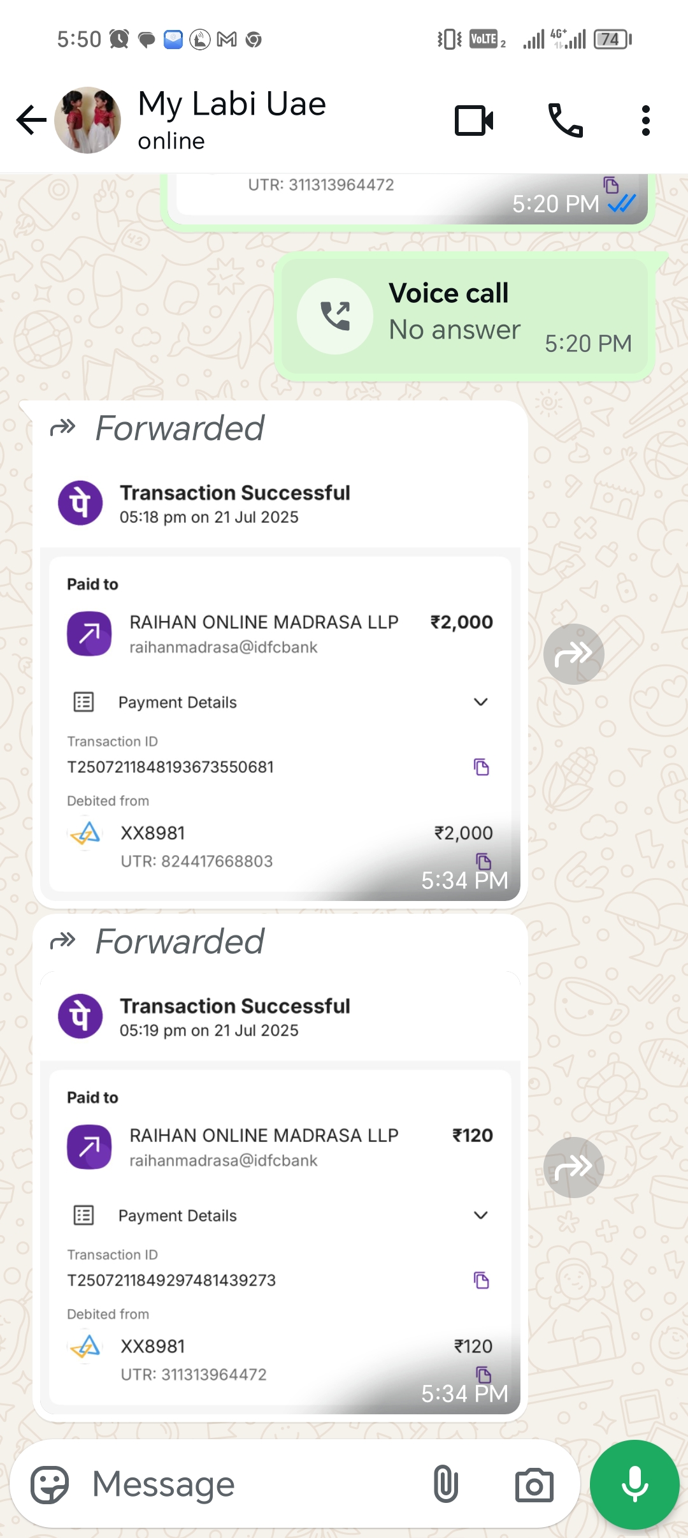688x1538 pixels.
Task: Open My Labi Uae contact info
Action: pyautogui.click(x=232, y=119)
